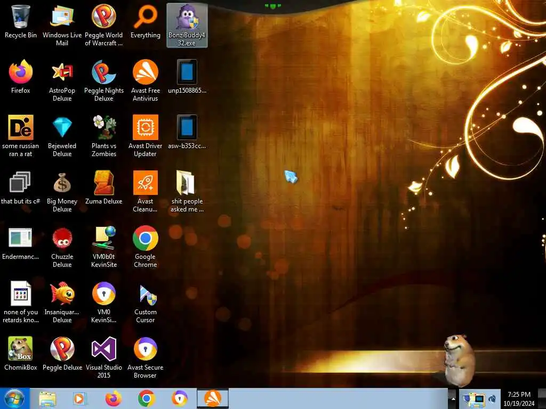
Task: Select the VM0 KevinSi... browser shortcut
Action: point(104,302)
